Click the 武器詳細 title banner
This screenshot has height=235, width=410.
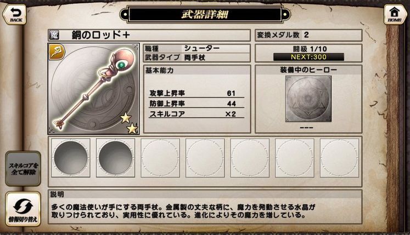(x=205, y=14)
